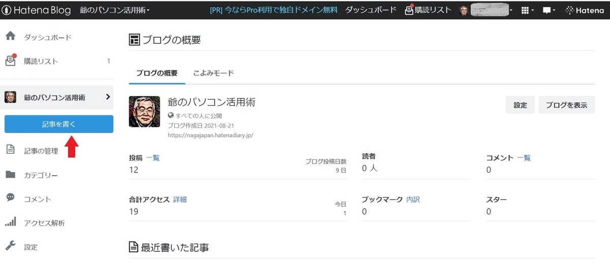Open the PR 独自ドメイン無料 promotion link
610x263 pixels.
point(273,10)
